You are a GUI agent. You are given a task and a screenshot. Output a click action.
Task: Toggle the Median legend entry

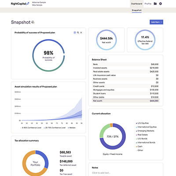tap(72, 128)
